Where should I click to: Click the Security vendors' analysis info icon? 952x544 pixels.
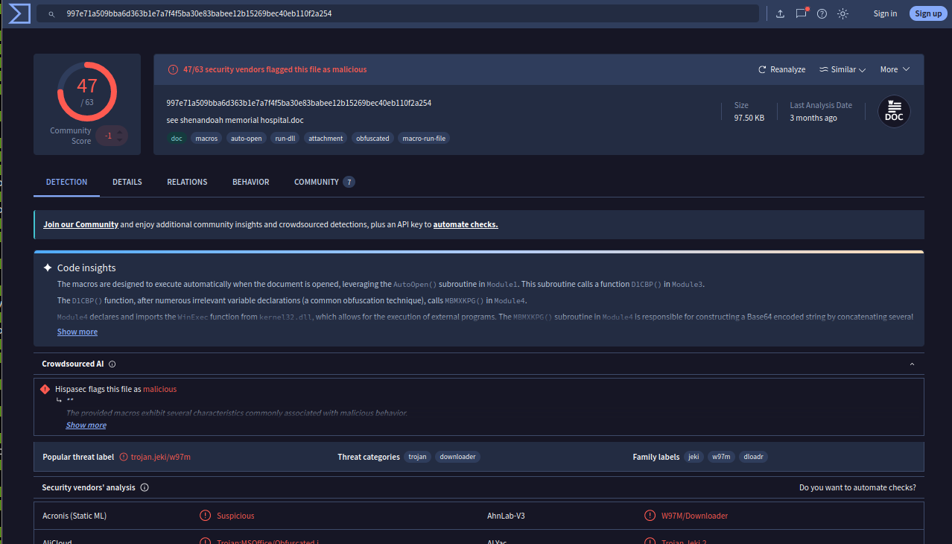click(x=145, y=488)
